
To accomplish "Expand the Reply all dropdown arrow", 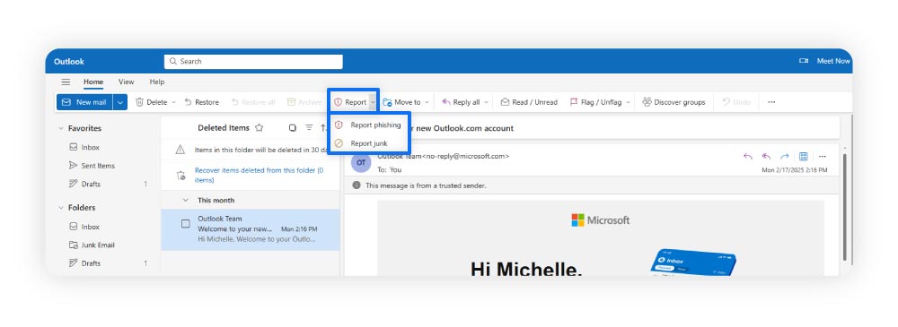I will (x=486, y=102).
